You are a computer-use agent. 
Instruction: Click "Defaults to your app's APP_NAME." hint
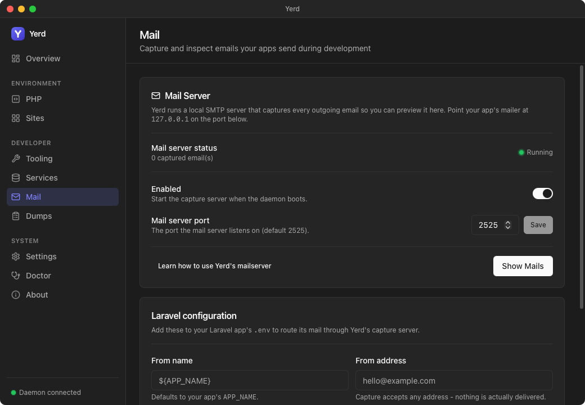[x=205, y=397]
